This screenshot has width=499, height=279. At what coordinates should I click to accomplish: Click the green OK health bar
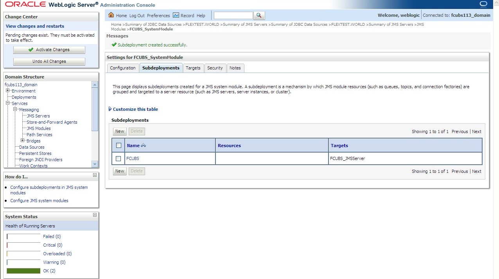tap(23, 271)
